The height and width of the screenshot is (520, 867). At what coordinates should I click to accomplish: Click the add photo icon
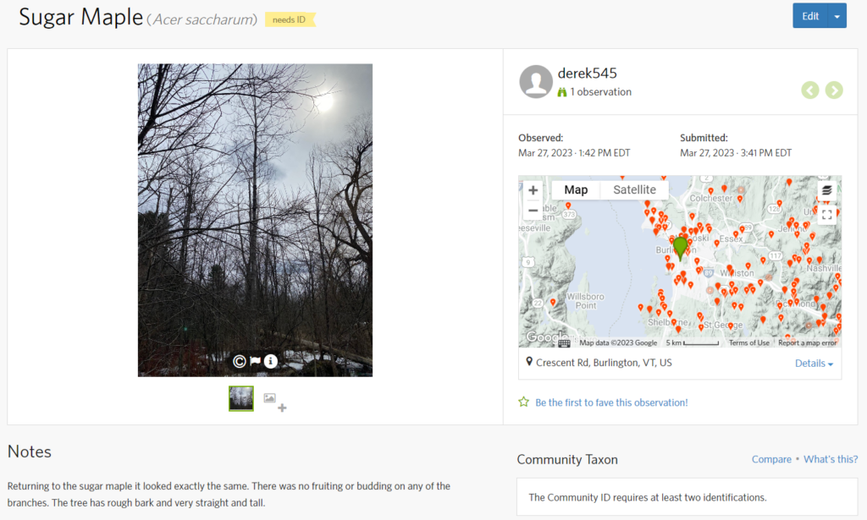click(274, 402)
